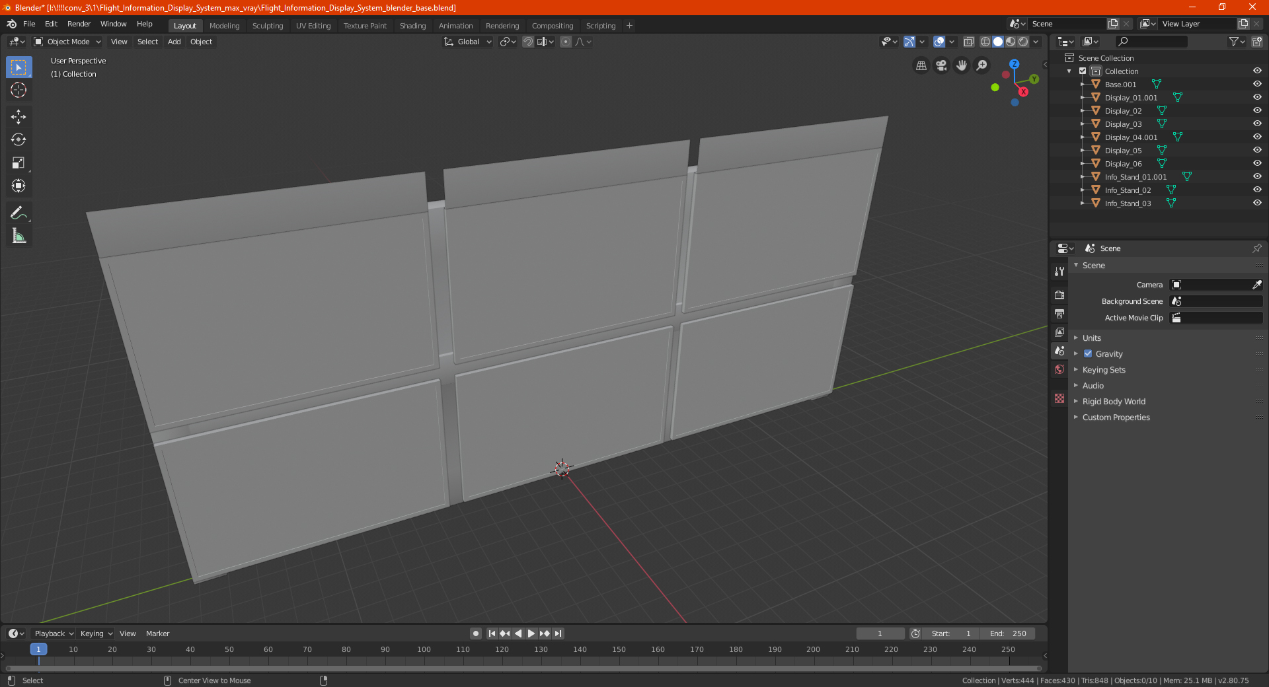Open the Object Mode dropdown
The width and height of the screenshot is (1269, 687).
(67, 42)
